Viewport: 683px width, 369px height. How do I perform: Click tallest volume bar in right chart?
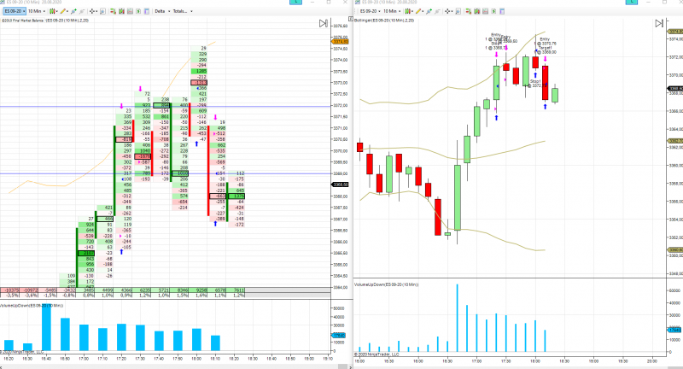coord(457,318)
